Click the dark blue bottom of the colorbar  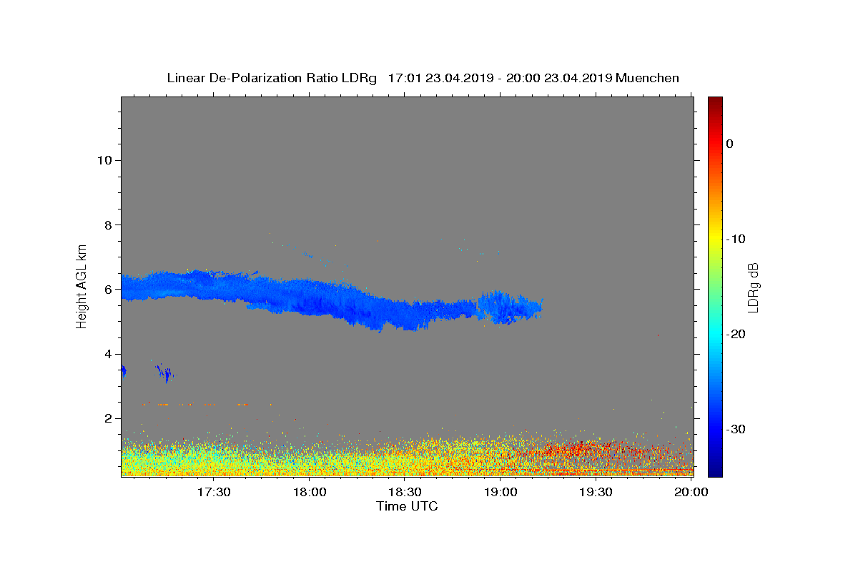(x=715, y=470)
